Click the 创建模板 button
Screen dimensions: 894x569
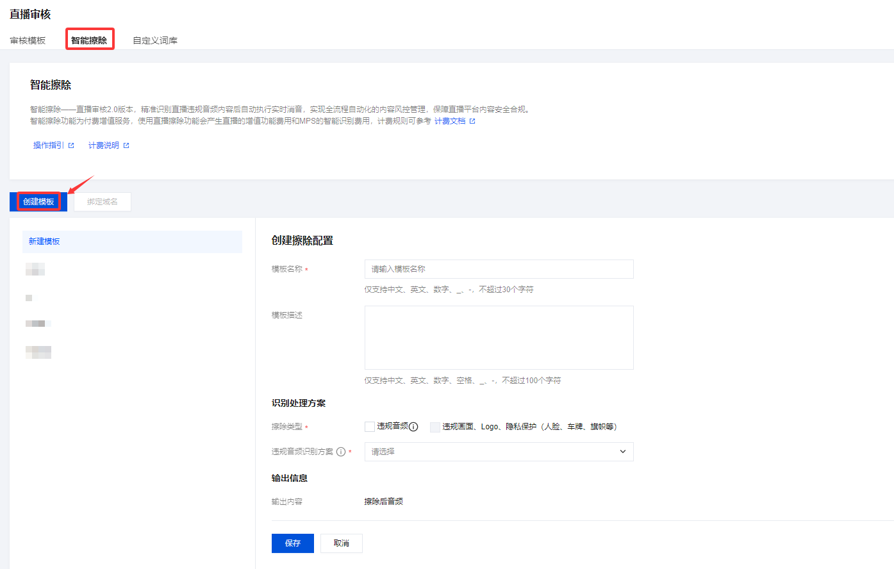click(x=38, y=202)
